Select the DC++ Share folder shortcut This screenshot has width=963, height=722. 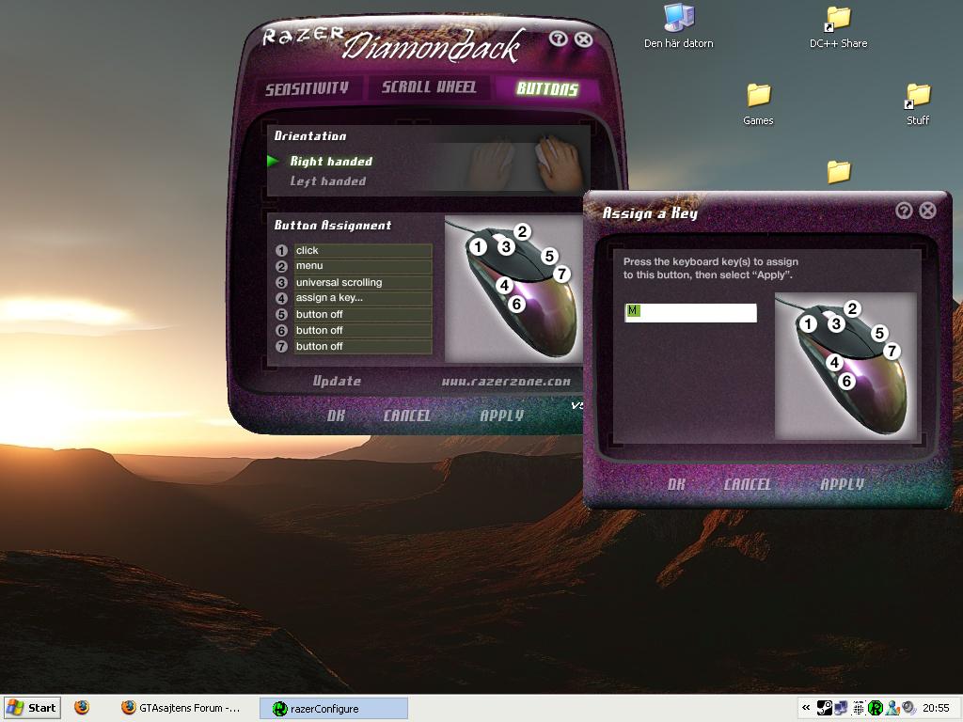click(838, 26)
